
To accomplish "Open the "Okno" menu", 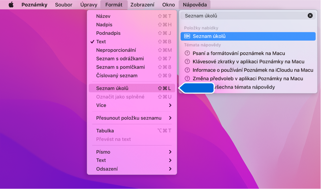I will click(x=168, y=4).
